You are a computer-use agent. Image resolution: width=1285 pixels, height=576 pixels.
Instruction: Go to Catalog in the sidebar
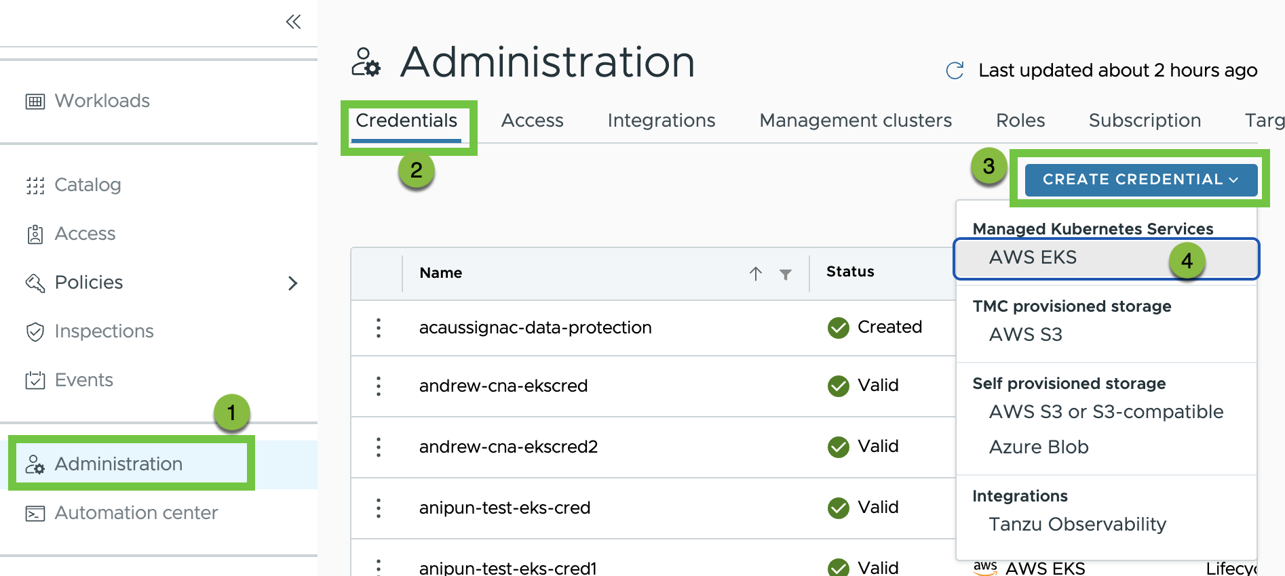pos(88,185)
